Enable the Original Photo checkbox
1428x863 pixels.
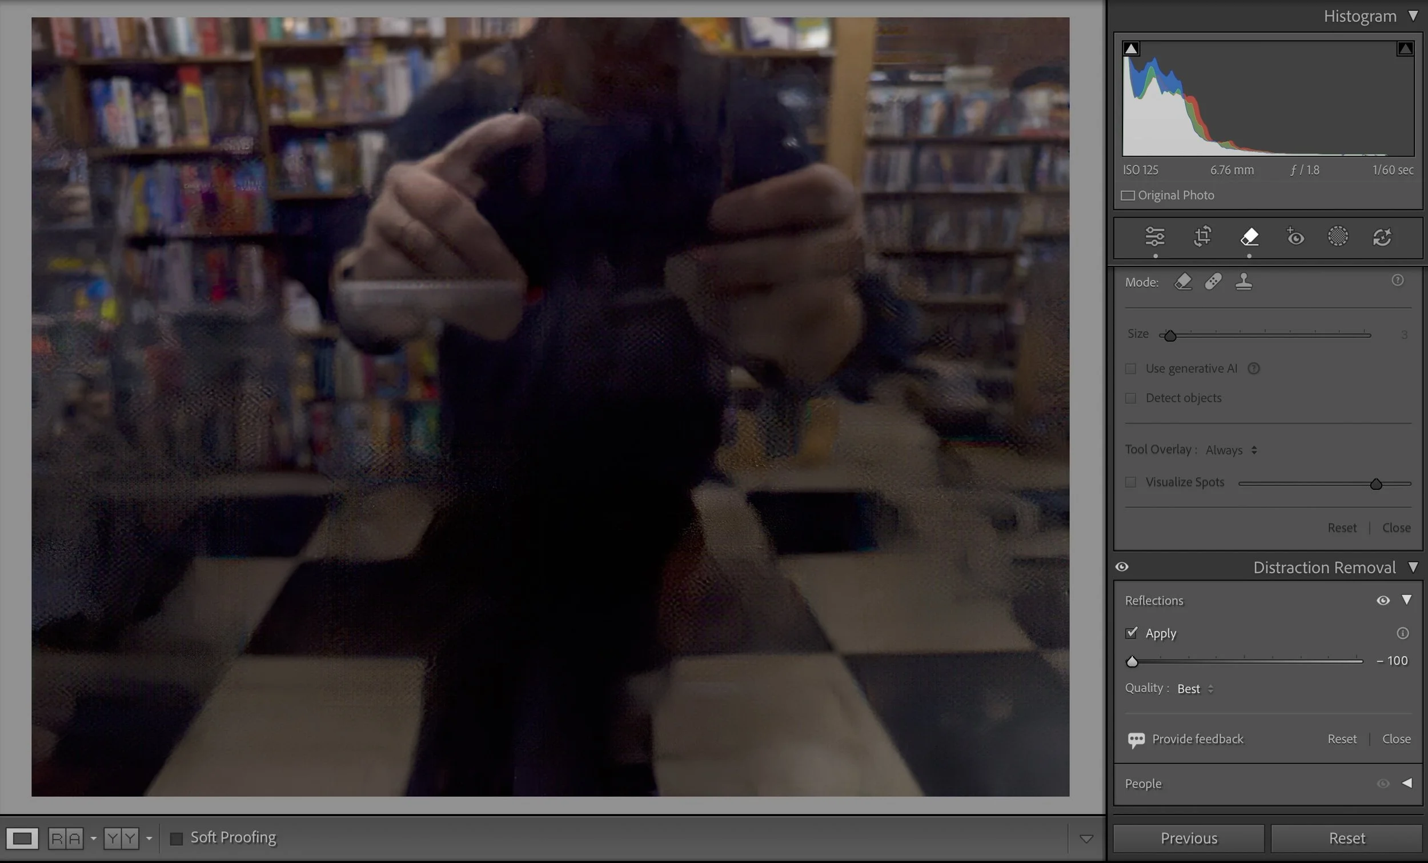1128,195
